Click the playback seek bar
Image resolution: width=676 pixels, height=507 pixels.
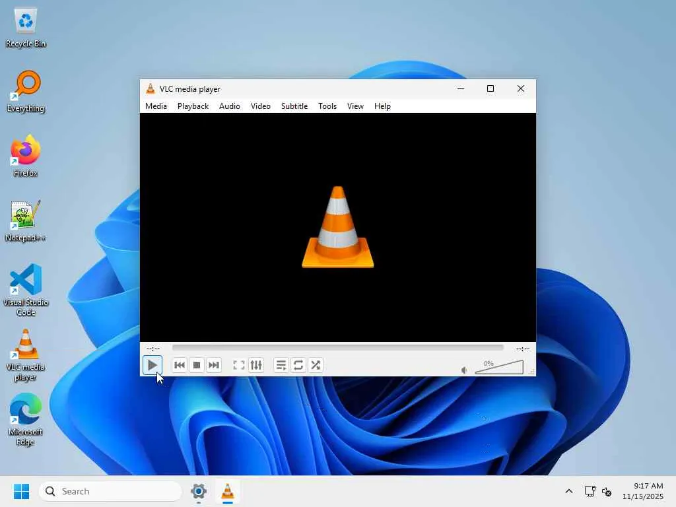pyautogui.click(x=337, y=347)
